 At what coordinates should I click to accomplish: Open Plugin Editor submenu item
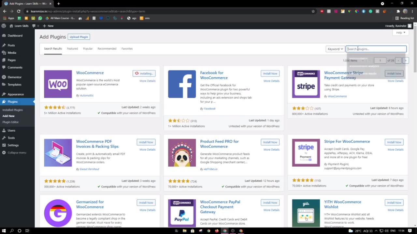[10, 122]
